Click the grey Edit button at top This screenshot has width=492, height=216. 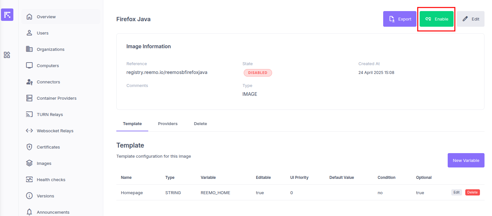pyautogui.click(x=470, y=19)
